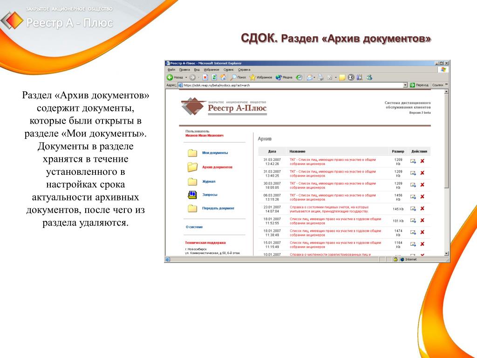Open the Передать документ link
Image resolution: width=477 pixels, height=358 pixels.
point(218,208)
